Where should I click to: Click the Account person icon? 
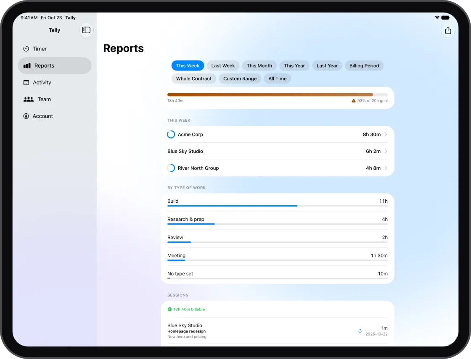(26, 116)
